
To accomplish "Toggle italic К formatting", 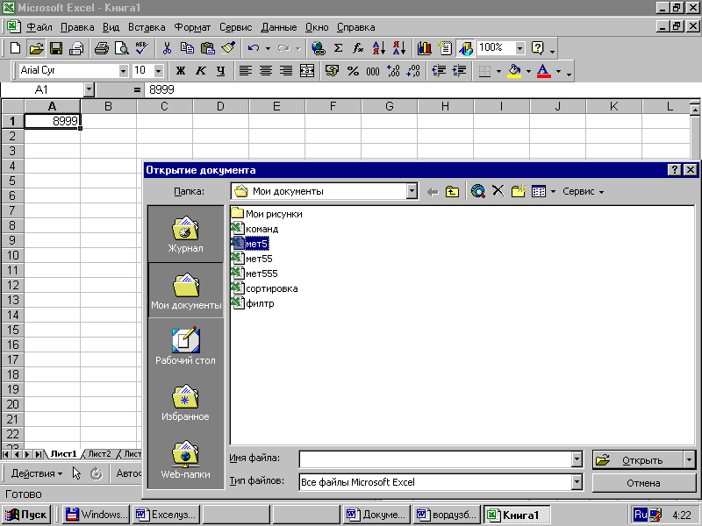I will [201, 71].
